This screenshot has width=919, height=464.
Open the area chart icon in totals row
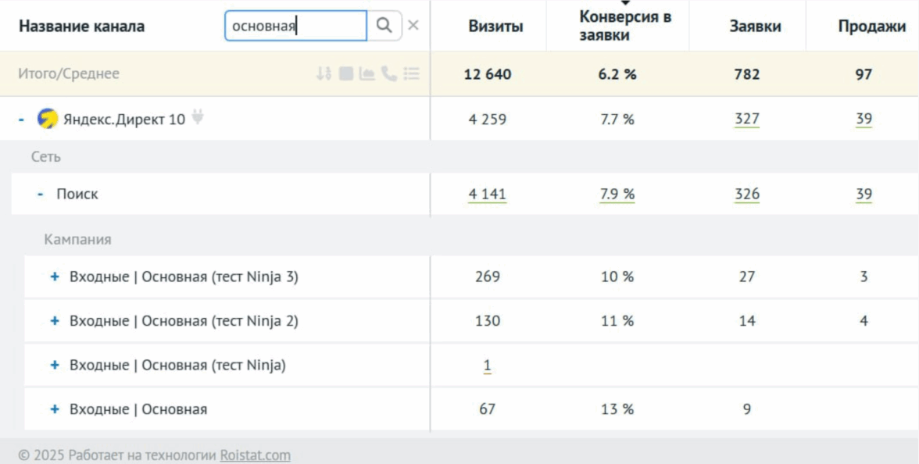pyautogui.click(x=367, y=74)
